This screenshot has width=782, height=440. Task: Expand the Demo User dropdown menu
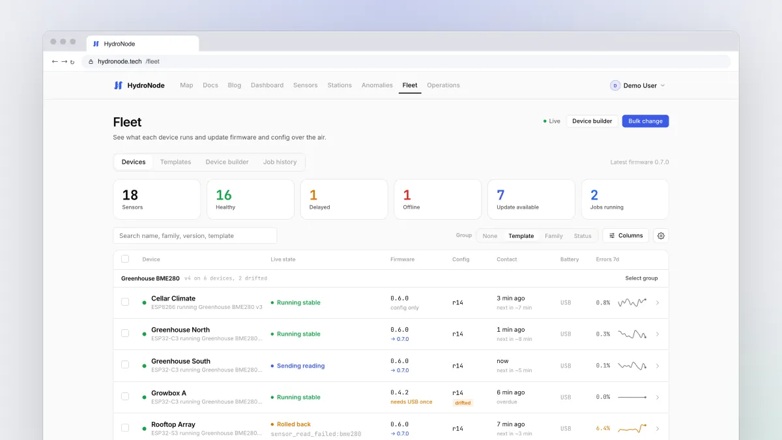click(x=663, y=85)
